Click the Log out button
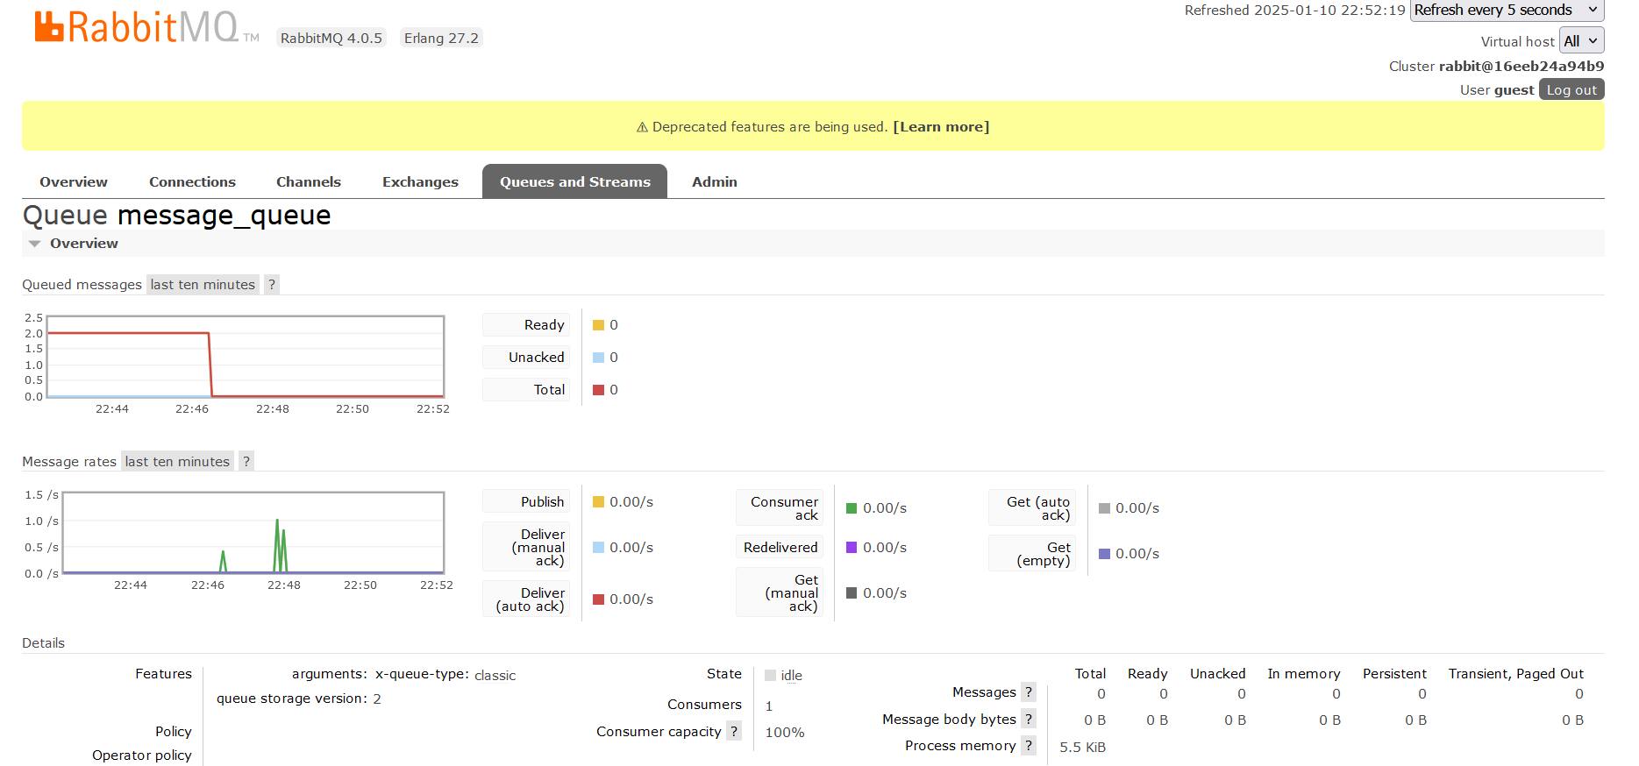1639x766 pixels. click(1571, 89)
